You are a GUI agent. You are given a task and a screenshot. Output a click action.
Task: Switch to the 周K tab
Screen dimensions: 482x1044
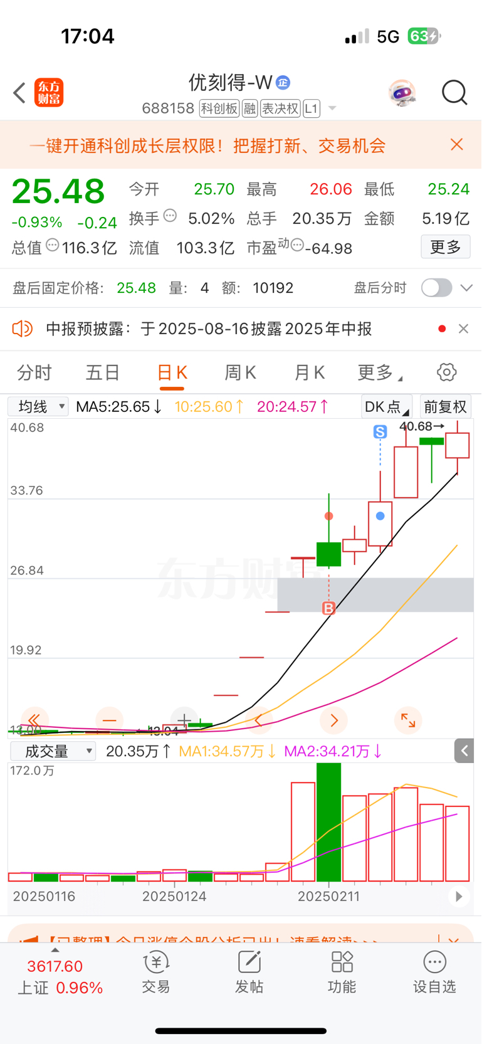point(241,372)
